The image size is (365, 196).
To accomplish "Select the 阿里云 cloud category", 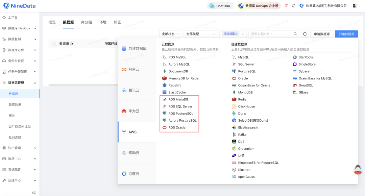I will pyautogui.click(x=137, y=69).
